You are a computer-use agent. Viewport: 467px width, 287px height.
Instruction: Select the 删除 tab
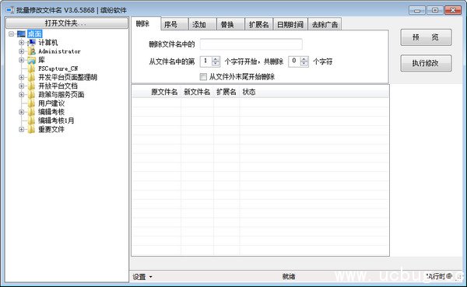tap(146, 23)
